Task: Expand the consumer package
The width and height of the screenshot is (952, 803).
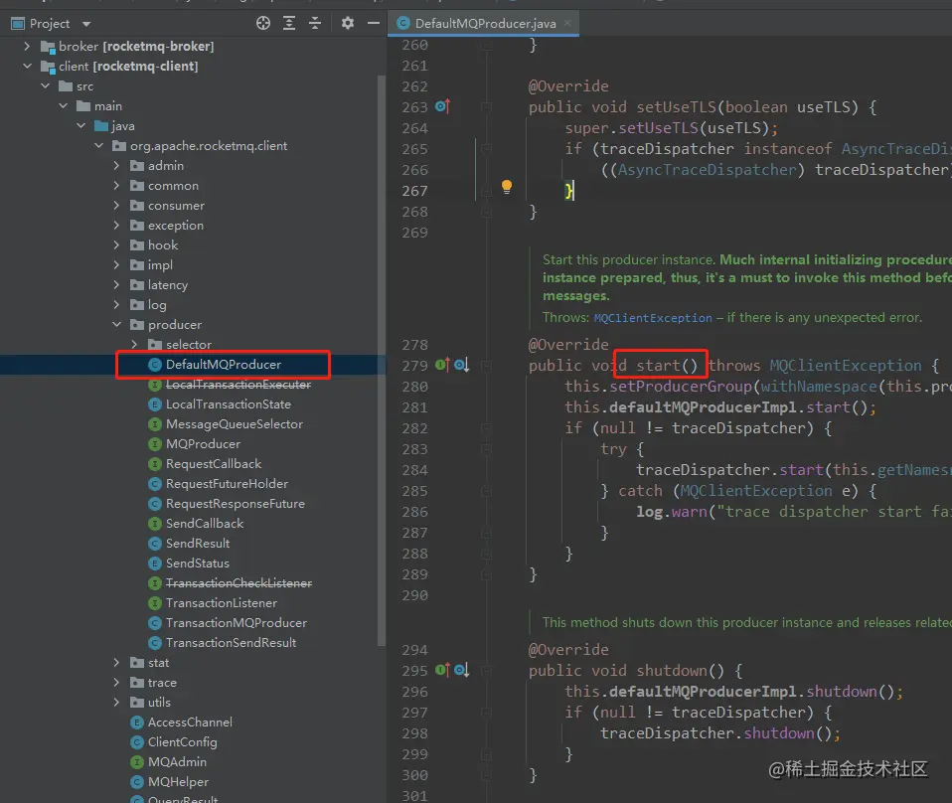Action: [116, 206]
